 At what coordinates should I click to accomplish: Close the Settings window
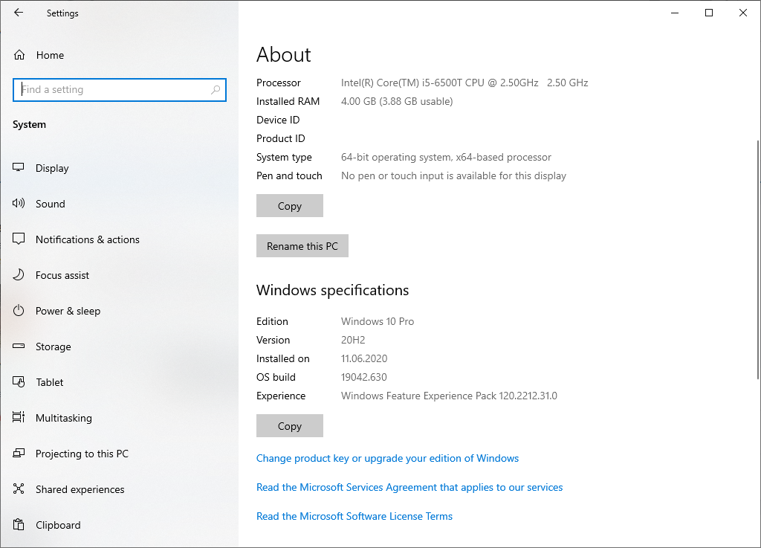(x=742, y=13)
